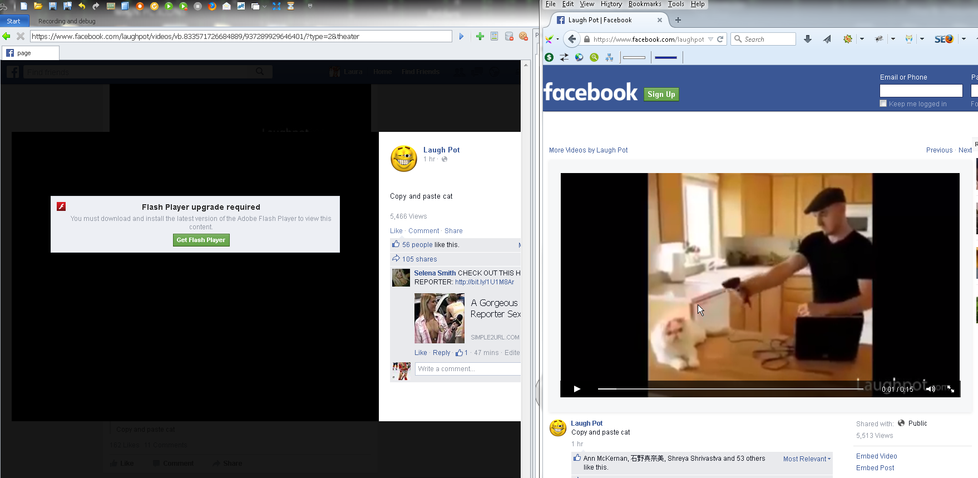Click the Redo arrow icon
This screenshot has height=478, width=978.
[96, 6]
